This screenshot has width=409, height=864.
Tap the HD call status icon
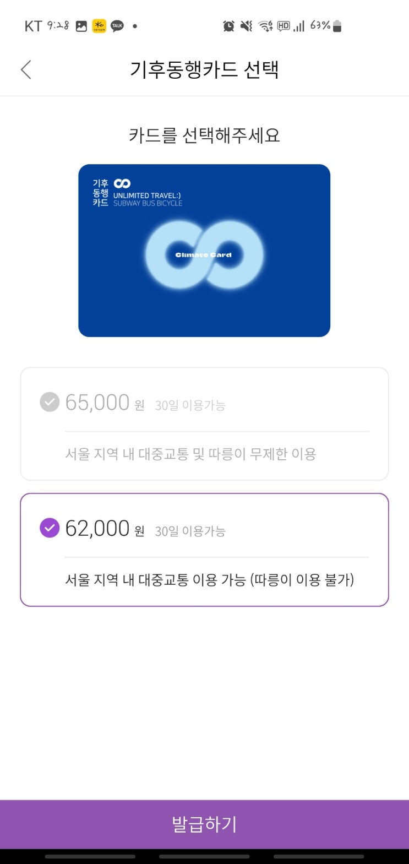coord(283,26)
